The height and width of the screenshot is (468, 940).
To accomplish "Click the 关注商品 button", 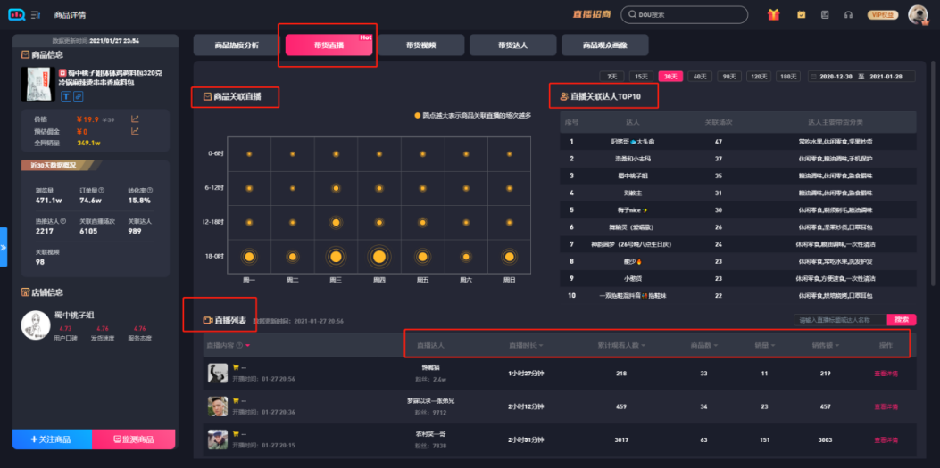I will tap(52, 439).
